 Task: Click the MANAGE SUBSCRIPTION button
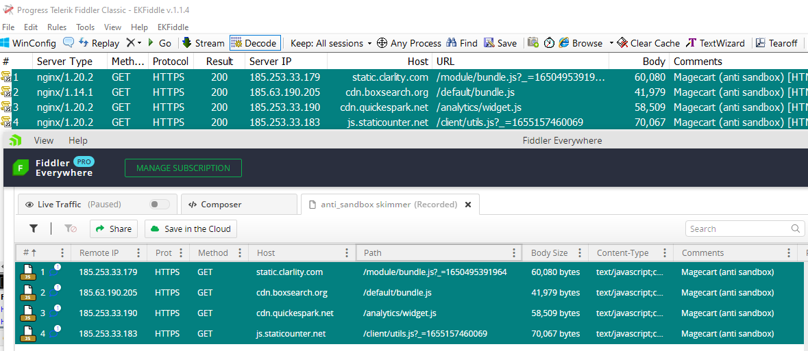[183, 168]
